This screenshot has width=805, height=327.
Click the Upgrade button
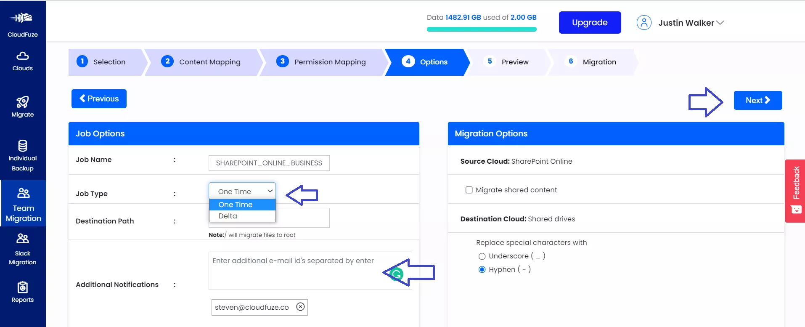click(590, 22)
